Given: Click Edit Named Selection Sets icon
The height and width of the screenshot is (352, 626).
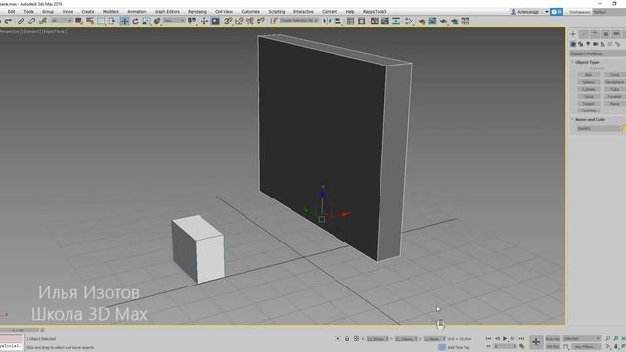Looking at the screenshot, I should coord(273,22).
